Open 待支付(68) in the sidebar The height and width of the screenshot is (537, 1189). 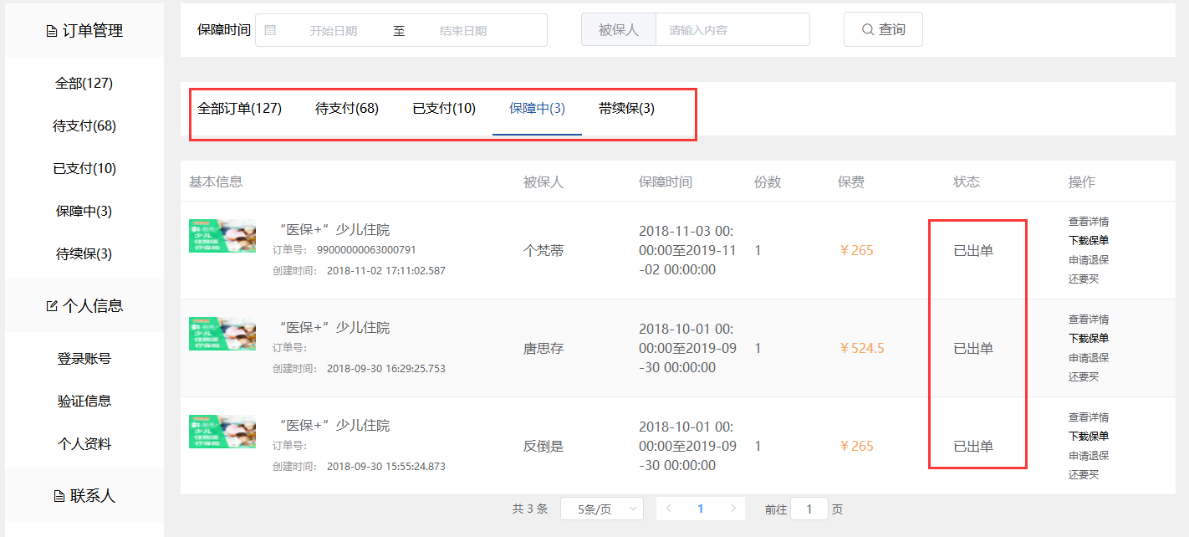tap(84, 126)
